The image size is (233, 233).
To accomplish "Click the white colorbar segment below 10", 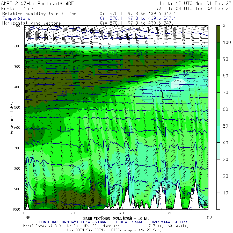I will (x=218, y=201).
